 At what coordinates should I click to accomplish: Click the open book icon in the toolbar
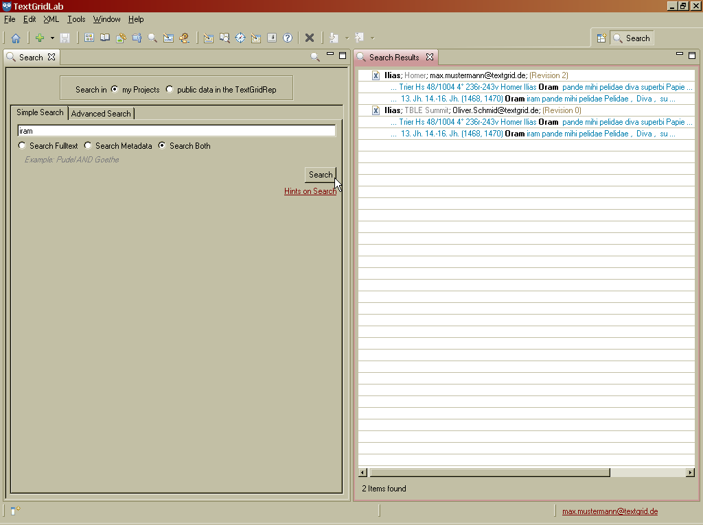105,38
